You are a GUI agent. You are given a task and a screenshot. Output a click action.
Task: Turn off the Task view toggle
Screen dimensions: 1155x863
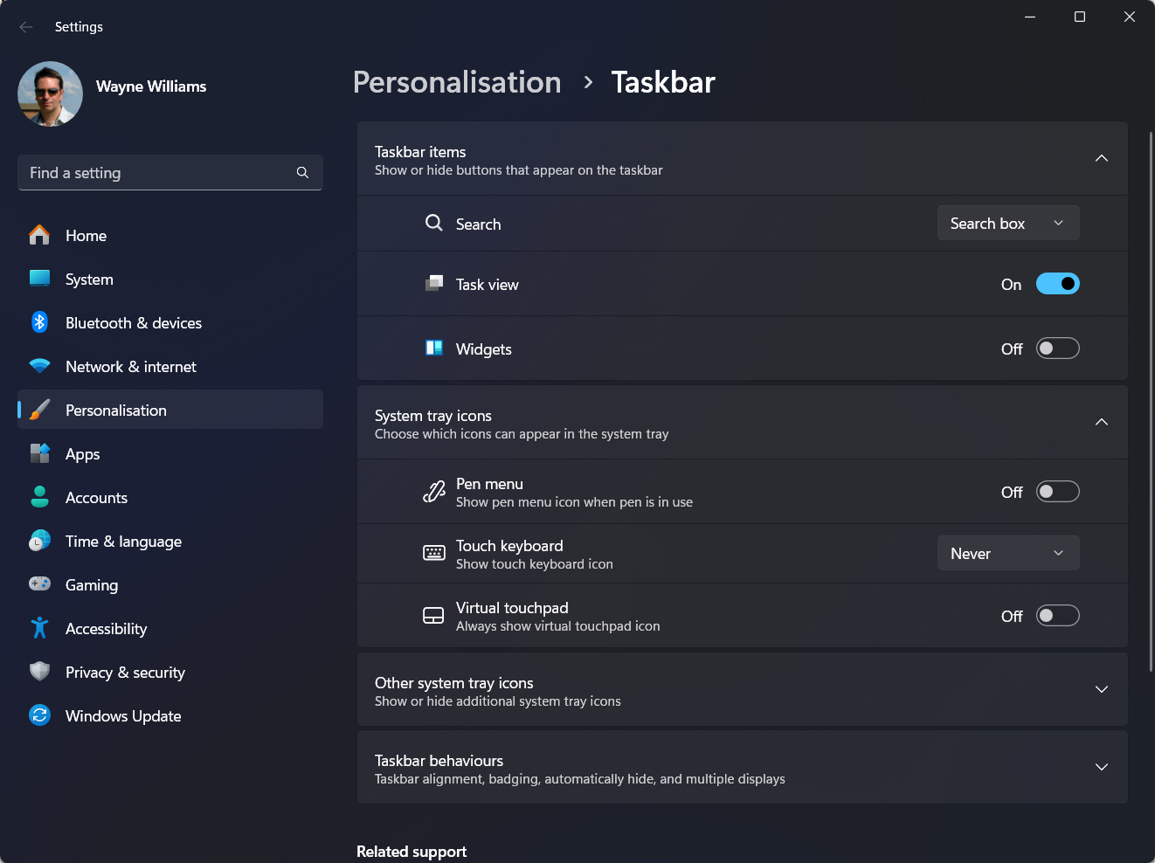coord(1057,283)
